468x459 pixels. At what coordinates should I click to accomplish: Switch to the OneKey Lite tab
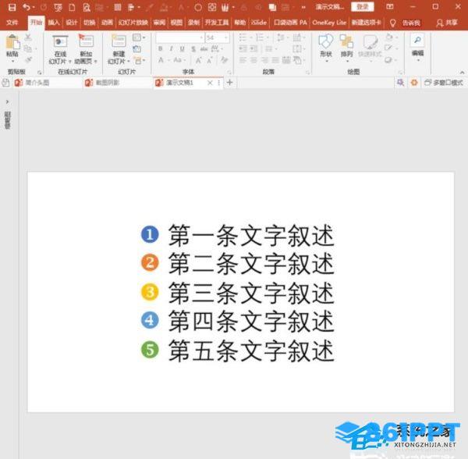click(x=329, y=23)
